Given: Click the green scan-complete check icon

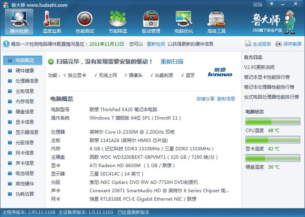Looking at the screenshot, I should [x=51, y=62].
